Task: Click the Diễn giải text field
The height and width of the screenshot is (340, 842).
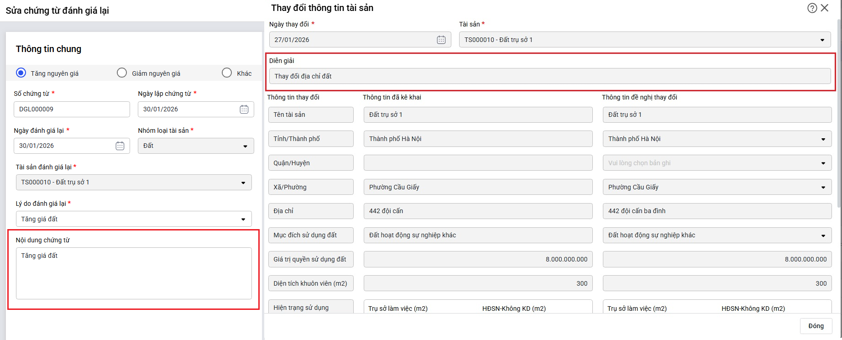Action: [x=549, y=76]
